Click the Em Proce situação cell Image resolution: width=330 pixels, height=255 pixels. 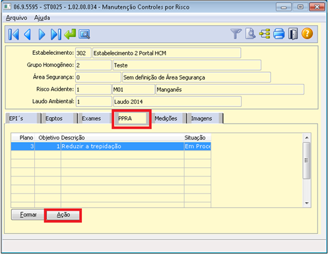(197, 147)
